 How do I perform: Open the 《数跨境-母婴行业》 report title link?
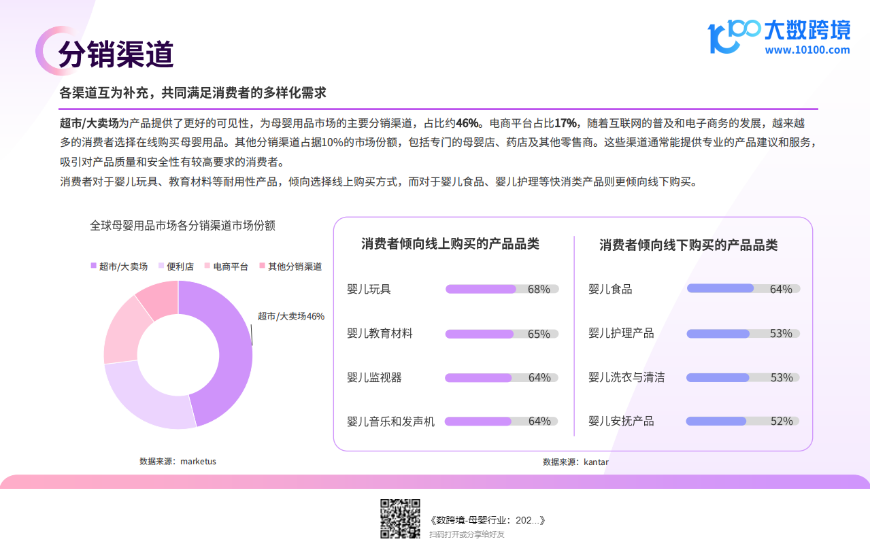coord(488,520)
